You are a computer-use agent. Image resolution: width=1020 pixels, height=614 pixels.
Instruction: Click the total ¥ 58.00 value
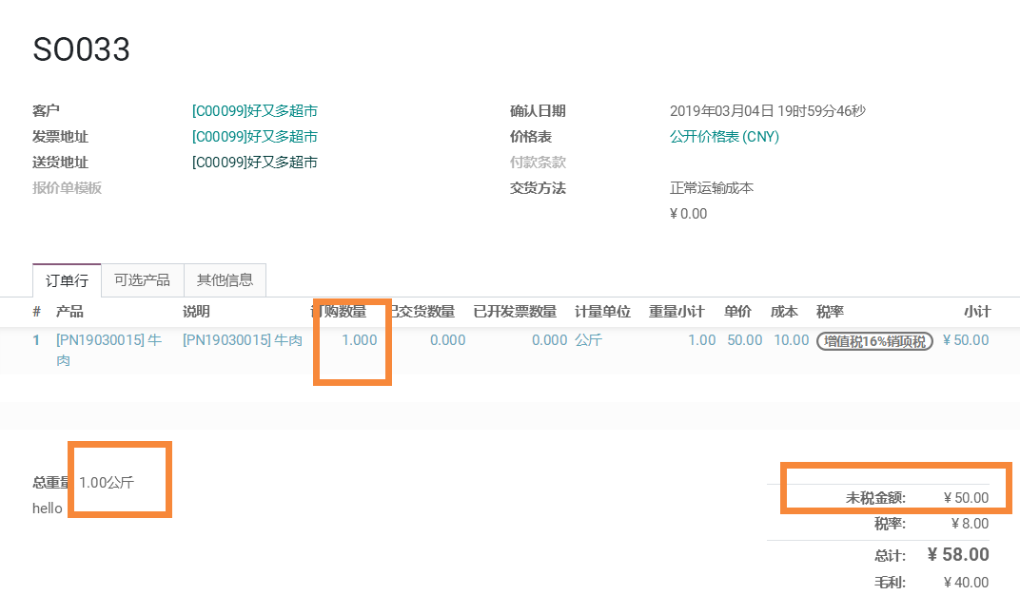click(x=958, y=554)
